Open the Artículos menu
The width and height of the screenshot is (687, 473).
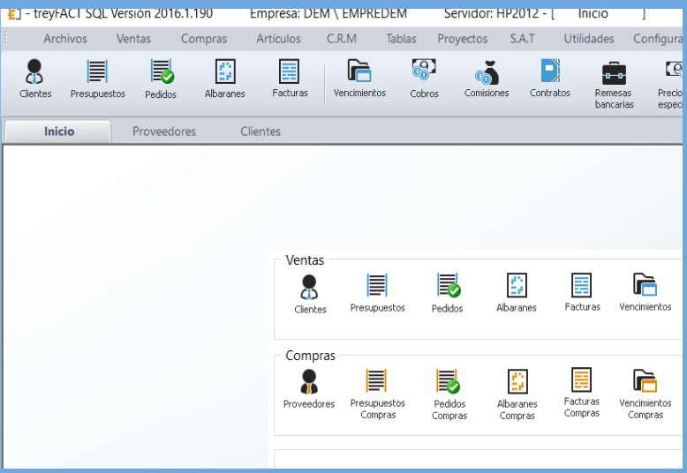pyautogui.click(x=279, y=39)
